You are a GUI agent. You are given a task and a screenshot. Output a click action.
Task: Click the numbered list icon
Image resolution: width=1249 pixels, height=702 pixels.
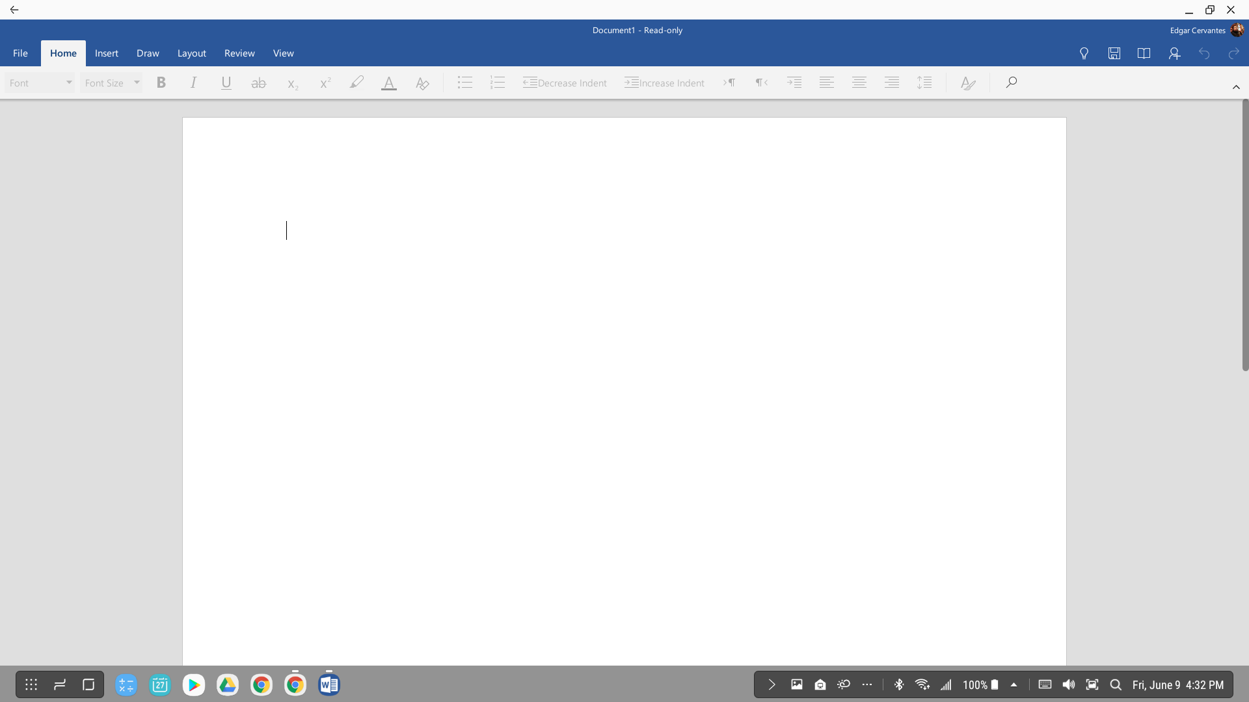tap(497, 83)
